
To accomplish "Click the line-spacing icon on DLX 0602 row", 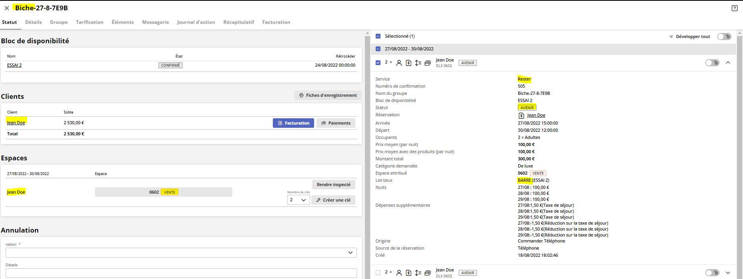I will (x=418, y=63).
